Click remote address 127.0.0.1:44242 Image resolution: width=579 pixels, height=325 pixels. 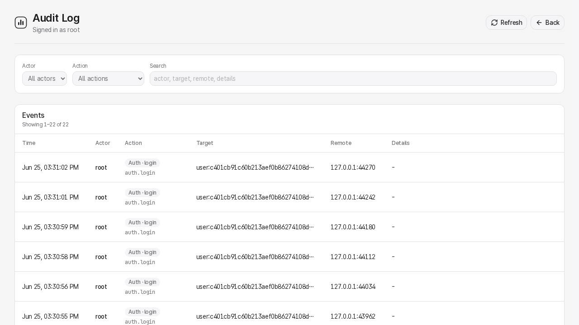click(x=353, y=197)
